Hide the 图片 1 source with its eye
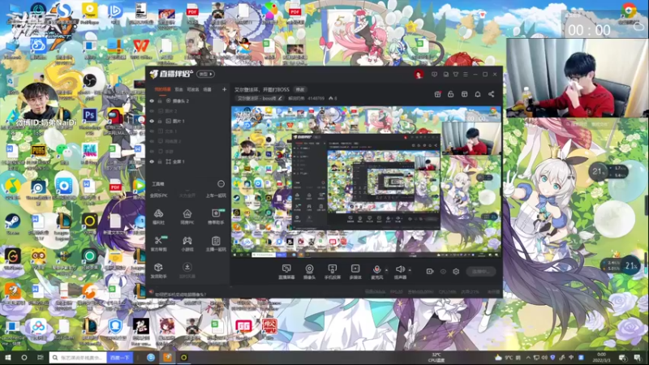This screenshot has height=365, width=649. 152,121
